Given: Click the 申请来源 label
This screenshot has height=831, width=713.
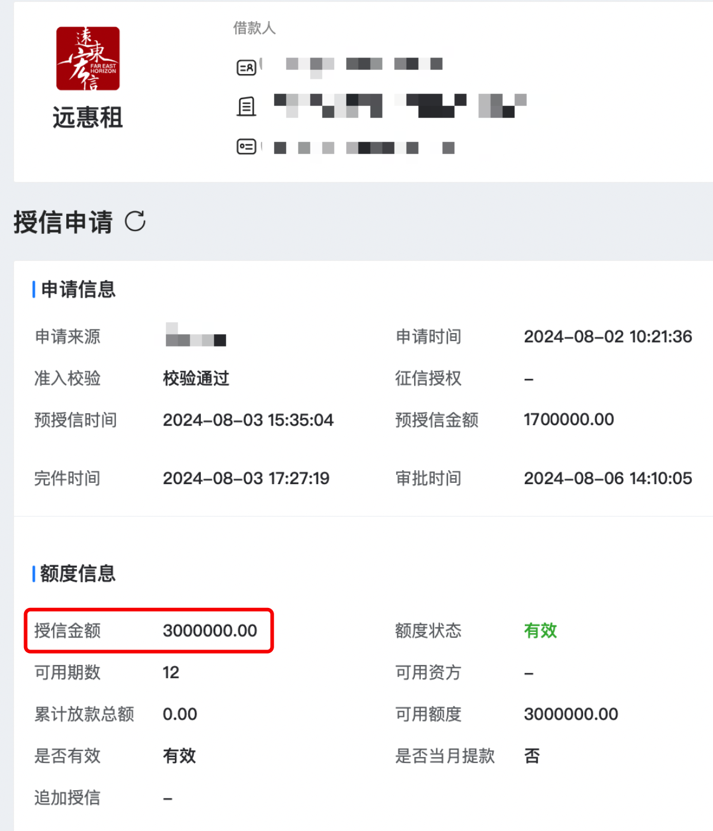Looking at the screenshot, I should tap(67, 336).
